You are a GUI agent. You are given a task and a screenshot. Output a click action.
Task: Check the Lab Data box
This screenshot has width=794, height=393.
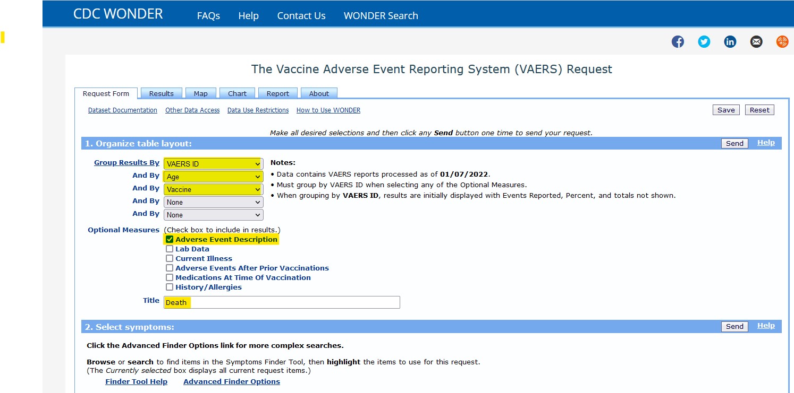coord(170,249)
